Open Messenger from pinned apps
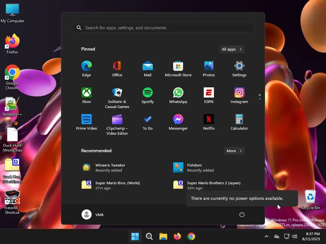This screenshot has height=244, width=326. click(178, 122)
